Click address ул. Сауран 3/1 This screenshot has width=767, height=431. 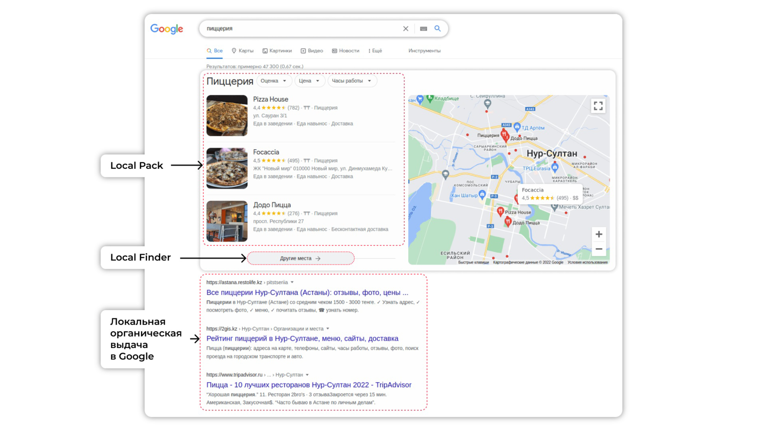(270, 115)
